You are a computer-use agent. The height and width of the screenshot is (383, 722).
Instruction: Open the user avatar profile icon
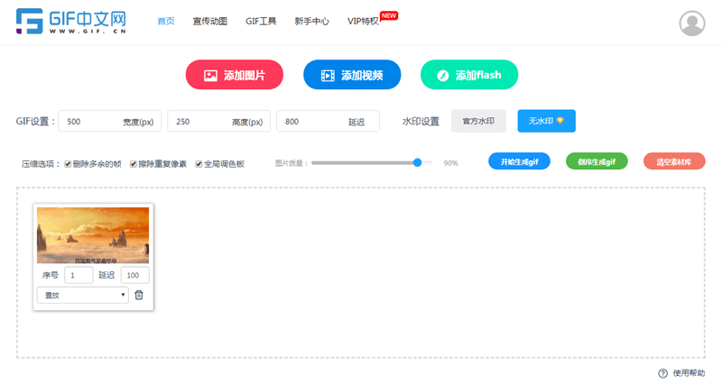click(692, 23)
